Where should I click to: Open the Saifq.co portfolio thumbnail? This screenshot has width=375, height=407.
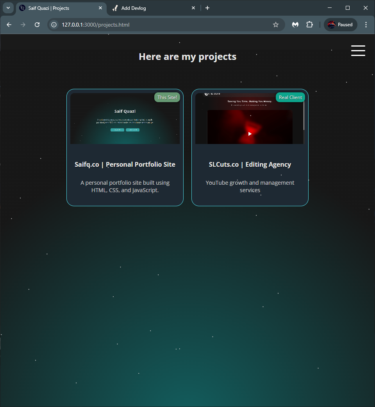[x=125, y=119]
